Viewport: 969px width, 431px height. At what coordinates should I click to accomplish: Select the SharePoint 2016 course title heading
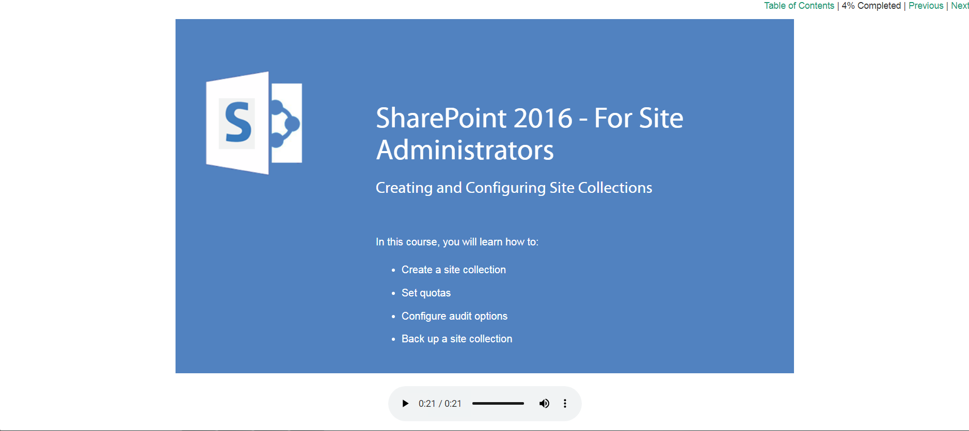[529, 134]
